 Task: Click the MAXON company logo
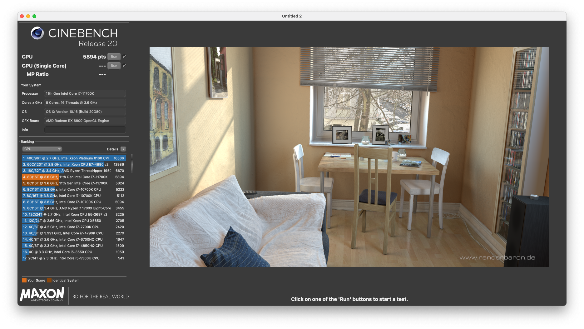point(42,295)
